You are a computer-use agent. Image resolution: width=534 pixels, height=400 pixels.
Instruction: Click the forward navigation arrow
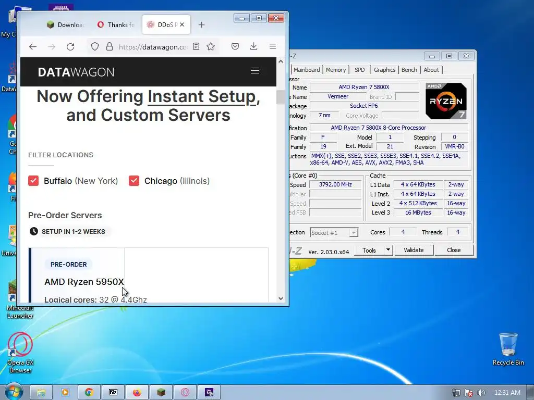52,46
